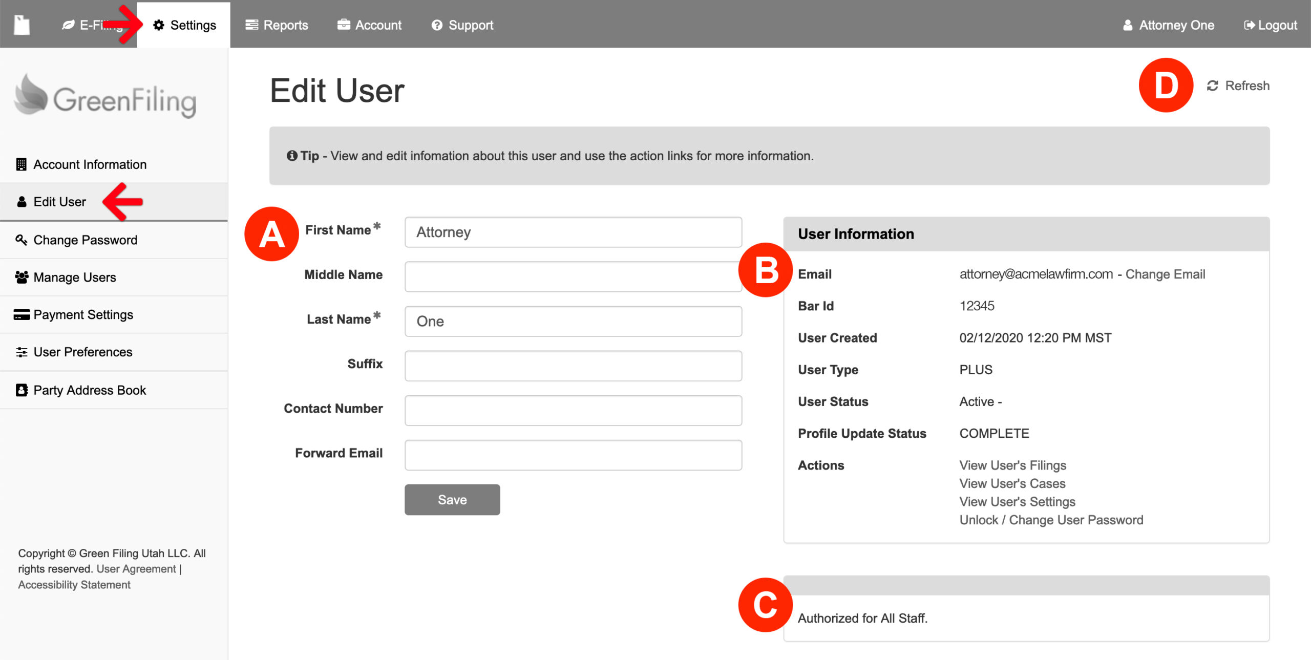
Task: Focus the Contact Number field
Action: [573, 410]
